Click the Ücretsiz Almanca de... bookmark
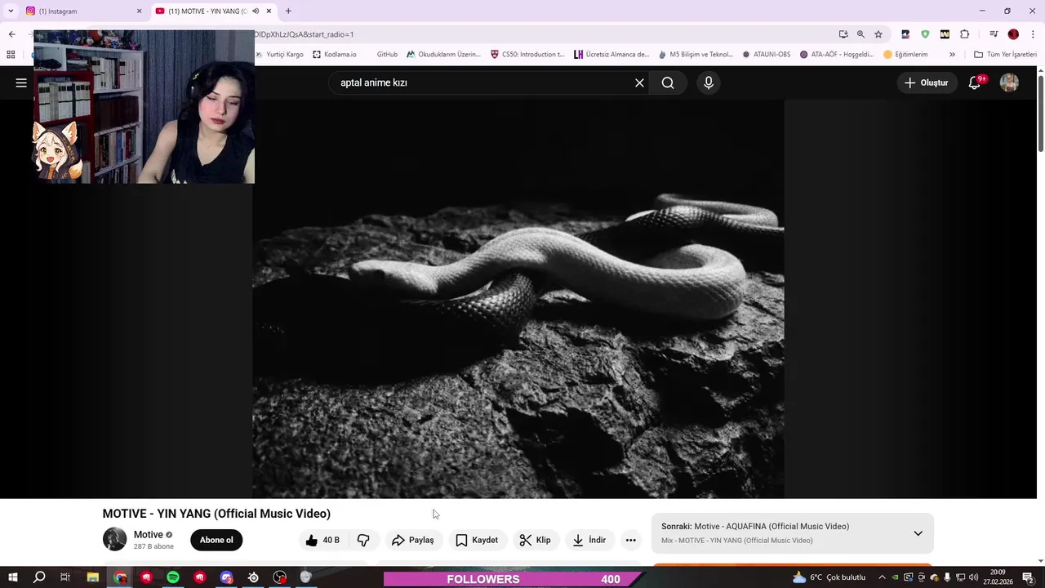 tap(611, 55)
